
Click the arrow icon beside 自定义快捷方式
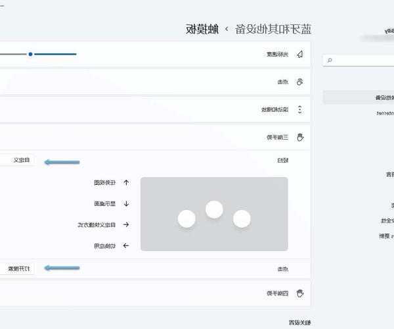(x=126, y=224)
